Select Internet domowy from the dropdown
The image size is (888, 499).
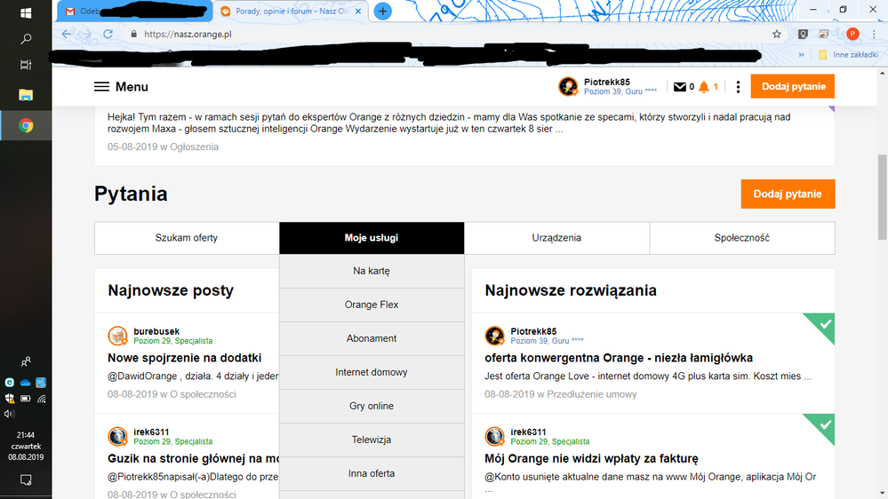click(x=372, y=372)
